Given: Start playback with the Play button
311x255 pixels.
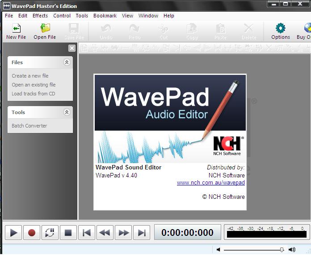Looking at the screenshot, I should pyautogui.click(x=13, y=232).
